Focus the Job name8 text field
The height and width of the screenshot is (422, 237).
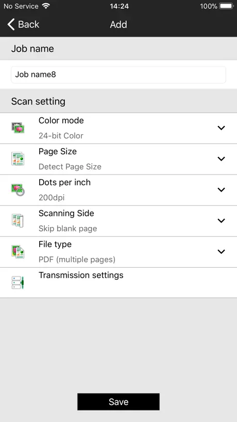coord(118,75)
